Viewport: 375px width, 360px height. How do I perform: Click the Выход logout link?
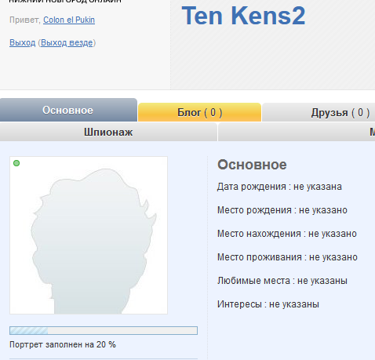(23, 42)
